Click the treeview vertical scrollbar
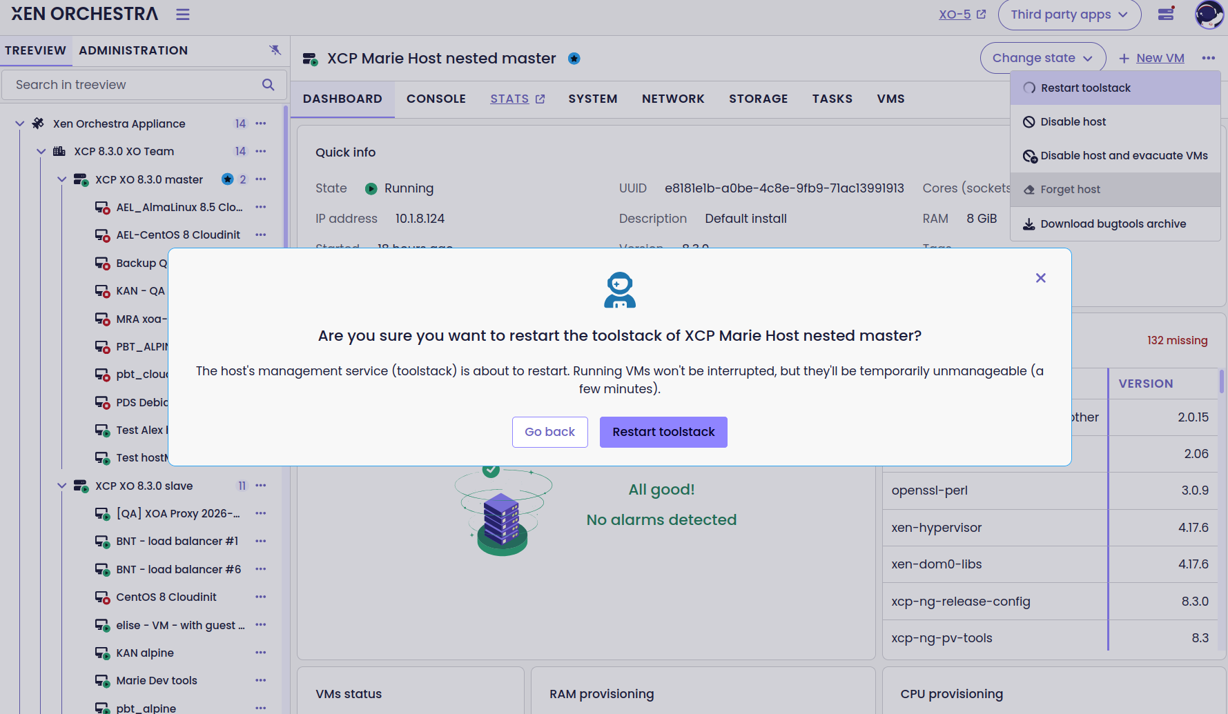Viewport: 1228px width, 714px height. (x=286, y=176)
